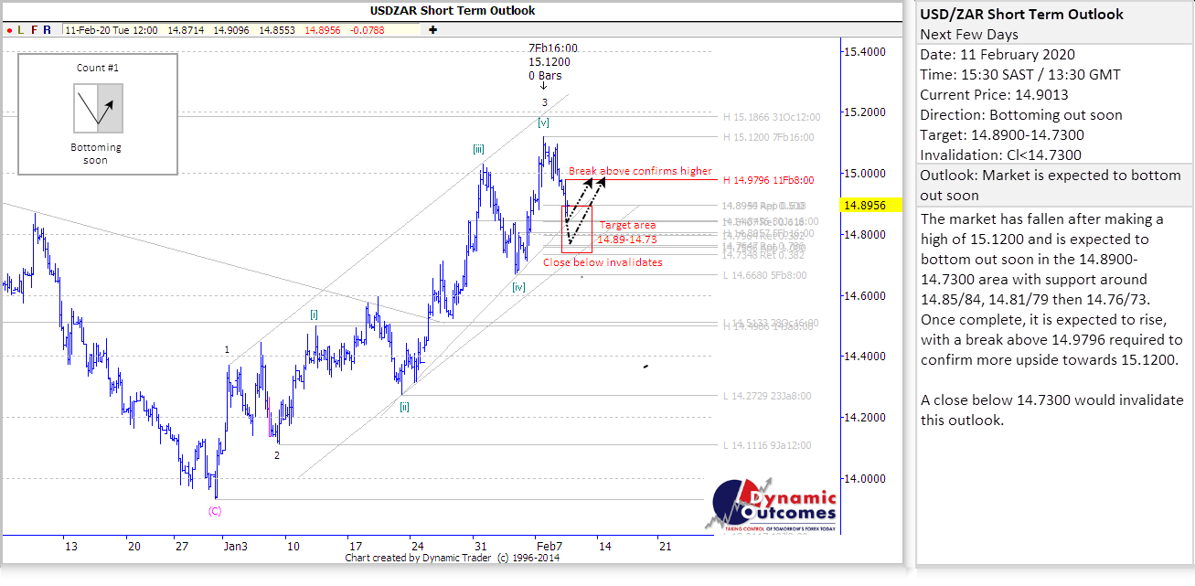
Task: Click the change value -0.0788
Action: pyautogui.click(x=367, y=30)
